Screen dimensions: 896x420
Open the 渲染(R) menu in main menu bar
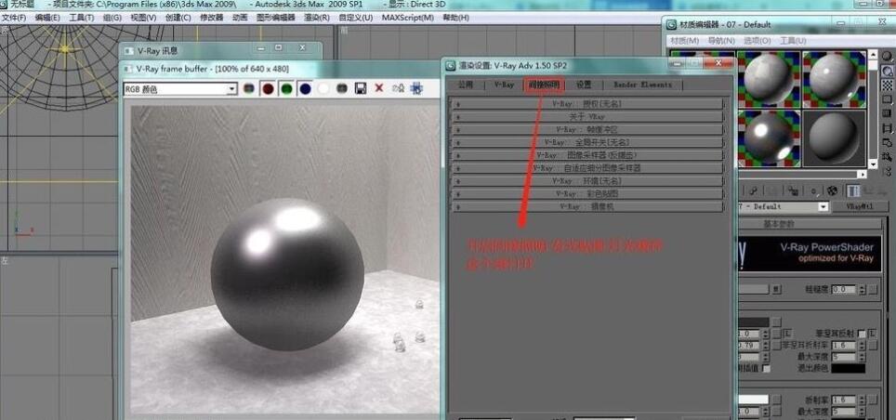[317, 18]
